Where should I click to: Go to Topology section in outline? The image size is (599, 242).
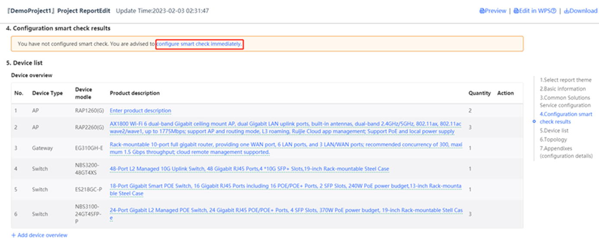tap(553, 139)
